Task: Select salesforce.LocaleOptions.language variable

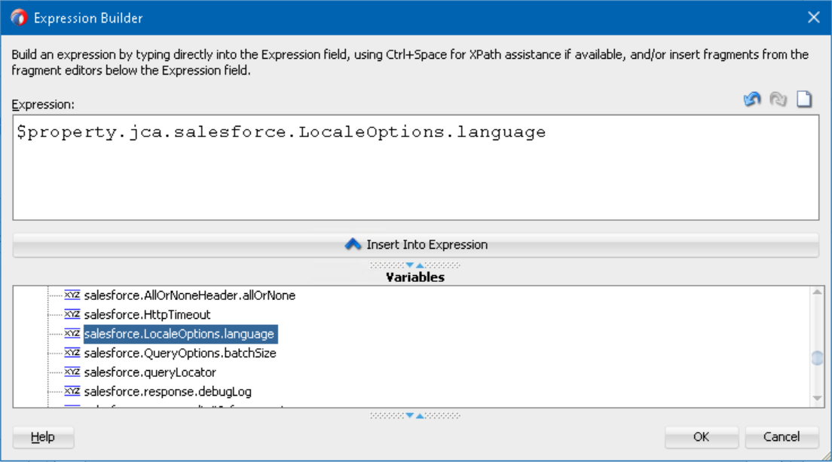Action: 179,334
